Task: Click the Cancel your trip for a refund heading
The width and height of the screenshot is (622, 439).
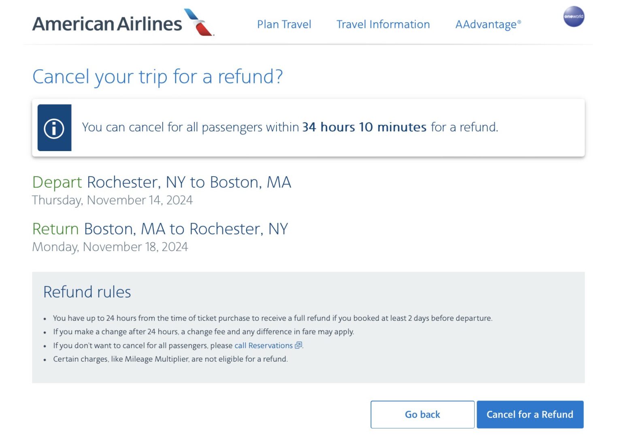Action: [158, 77]
